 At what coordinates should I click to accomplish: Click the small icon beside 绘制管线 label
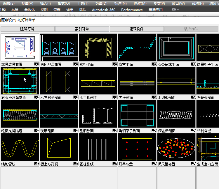[36, 164]
